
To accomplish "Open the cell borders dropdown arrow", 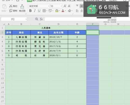I will 47,11.
